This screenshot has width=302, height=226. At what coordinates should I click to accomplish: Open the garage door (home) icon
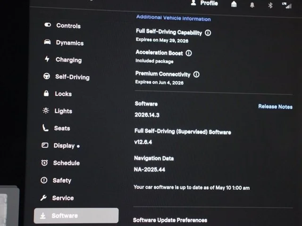click(234, 4)
